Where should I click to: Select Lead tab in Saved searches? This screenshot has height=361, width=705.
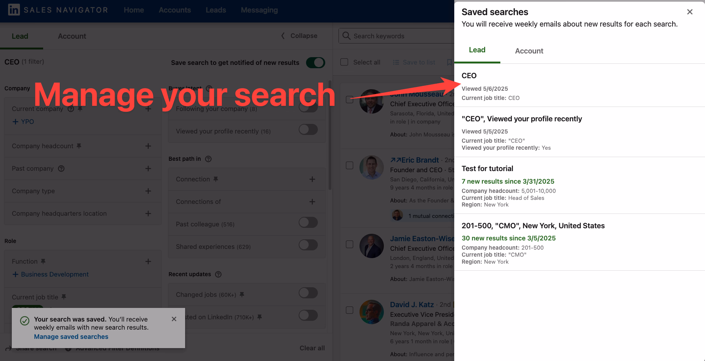477,50
